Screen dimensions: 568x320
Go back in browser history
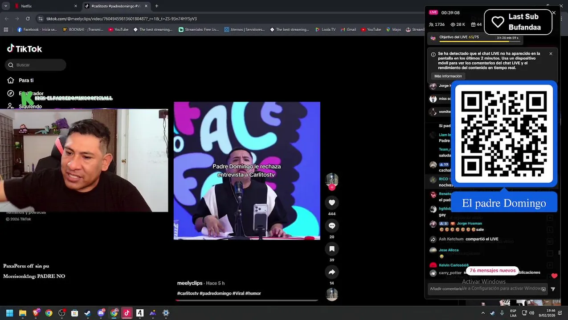(x=7, y=19)
